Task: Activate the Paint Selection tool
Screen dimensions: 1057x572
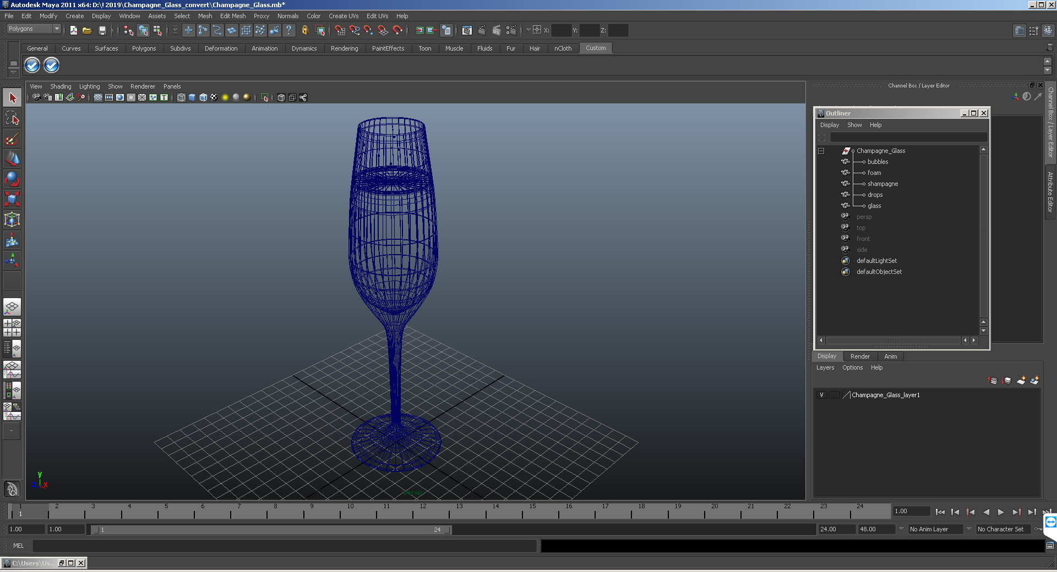Action: pyautogui.click(x=12, y=138)
